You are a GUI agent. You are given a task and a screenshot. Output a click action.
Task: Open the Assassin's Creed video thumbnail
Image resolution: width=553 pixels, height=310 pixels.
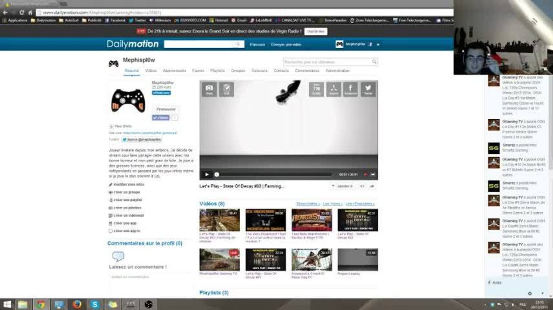click(312, 260)
